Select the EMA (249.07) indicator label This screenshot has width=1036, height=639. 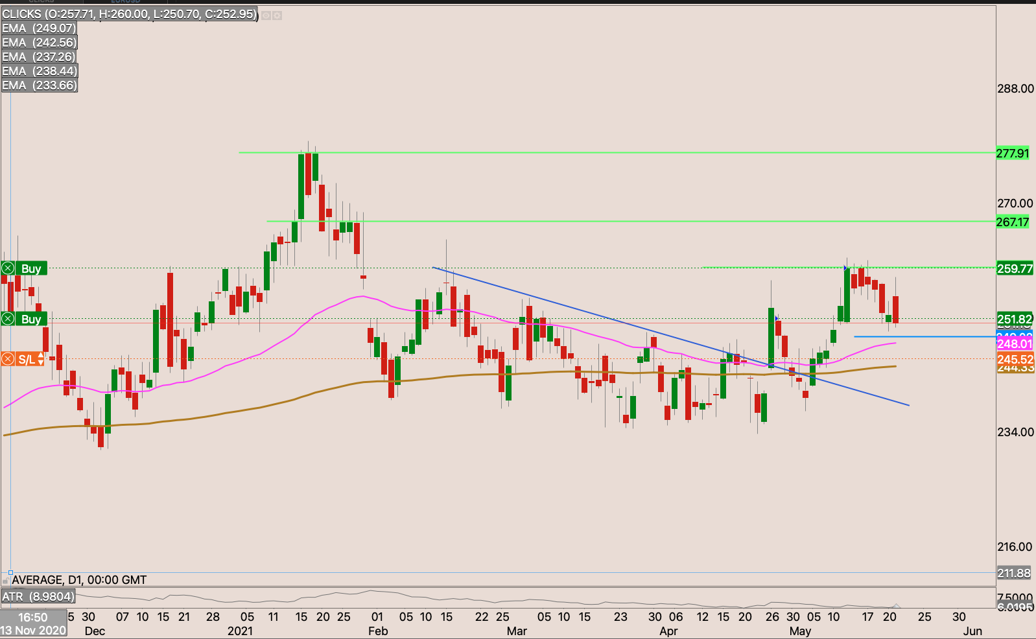click(x=40, y=29)
